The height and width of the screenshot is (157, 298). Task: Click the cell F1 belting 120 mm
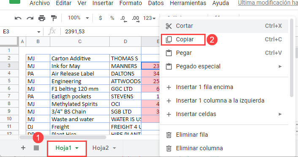pos(80,89)
